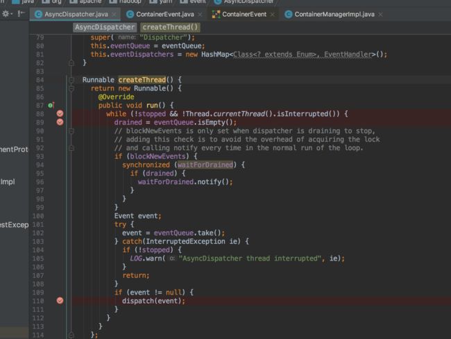Switch to the AsyncDispatcher.java tab

[76, 14]
